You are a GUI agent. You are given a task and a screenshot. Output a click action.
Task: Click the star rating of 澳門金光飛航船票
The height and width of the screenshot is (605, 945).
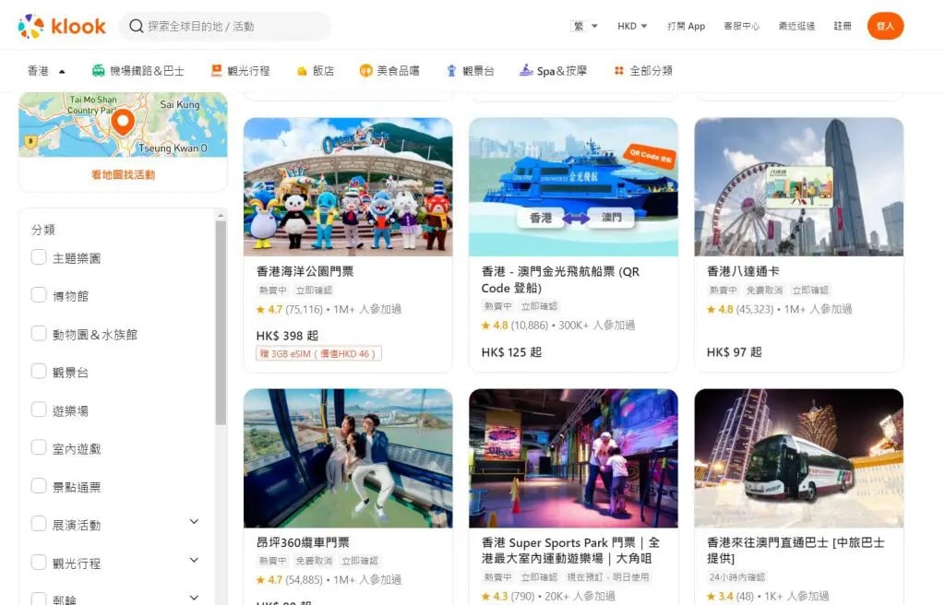tap(495, 326)
